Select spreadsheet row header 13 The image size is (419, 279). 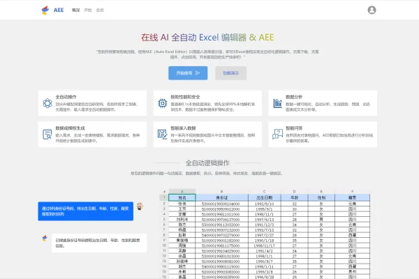tap(164, 261)
